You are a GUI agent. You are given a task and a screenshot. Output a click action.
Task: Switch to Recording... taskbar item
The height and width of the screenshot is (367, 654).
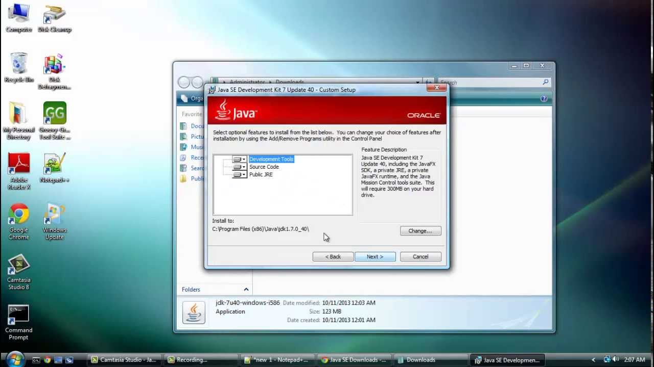click(x=201, y=360)
